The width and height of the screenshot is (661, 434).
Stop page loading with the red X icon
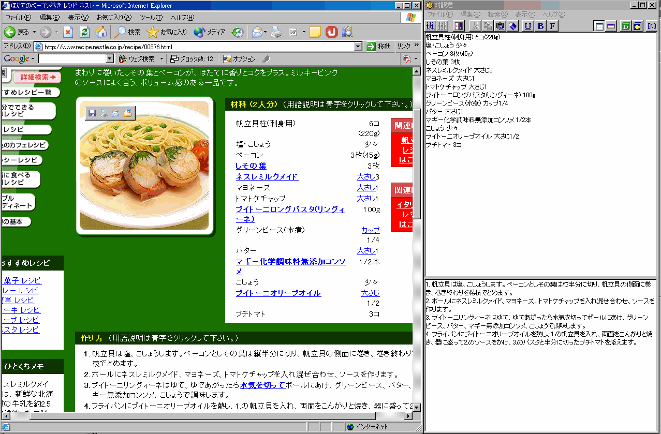(68, 32)
